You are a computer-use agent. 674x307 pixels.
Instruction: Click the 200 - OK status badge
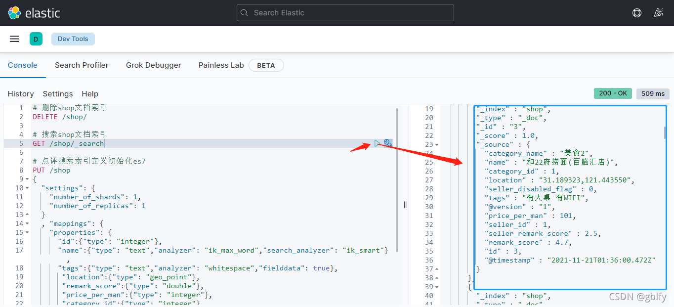click(x=613, y=93)
